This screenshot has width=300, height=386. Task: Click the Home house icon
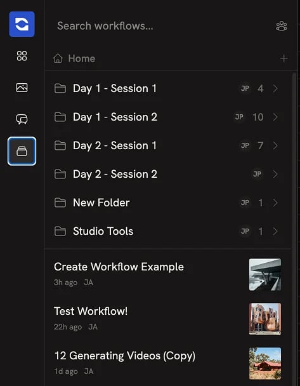coord(58,58)
